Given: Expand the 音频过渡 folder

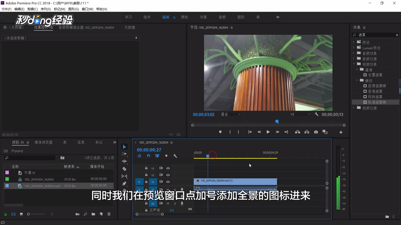Looking at the screenshot, I should (354, 59).
